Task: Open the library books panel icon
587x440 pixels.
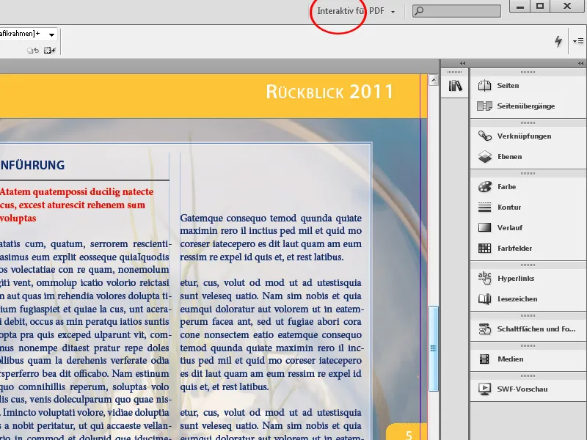Action: coord(455,86)
